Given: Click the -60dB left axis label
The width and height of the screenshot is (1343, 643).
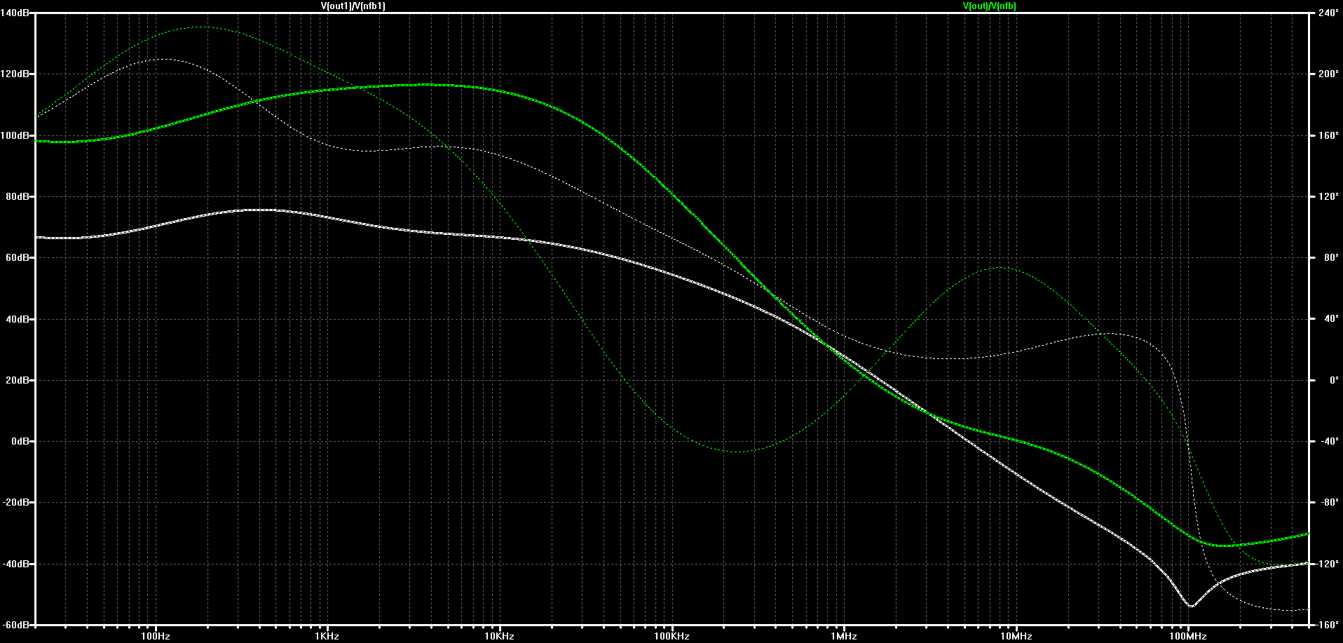Looking at the screenshot, I should pyautogui.click(x=16, y=625).
